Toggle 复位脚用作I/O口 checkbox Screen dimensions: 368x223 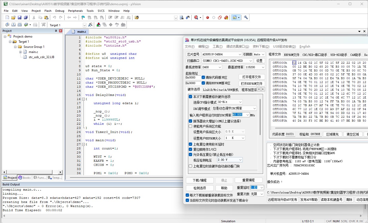tap(191, 149)
